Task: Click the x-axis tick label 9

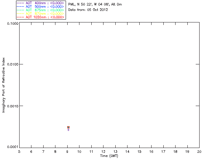Action: [67, 151]
